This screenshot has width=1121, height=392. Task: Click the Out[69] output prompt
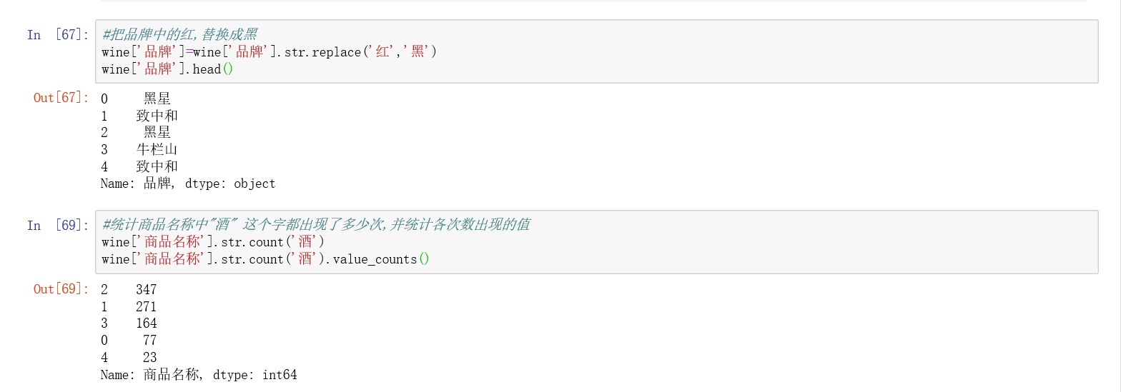[61, 289]
